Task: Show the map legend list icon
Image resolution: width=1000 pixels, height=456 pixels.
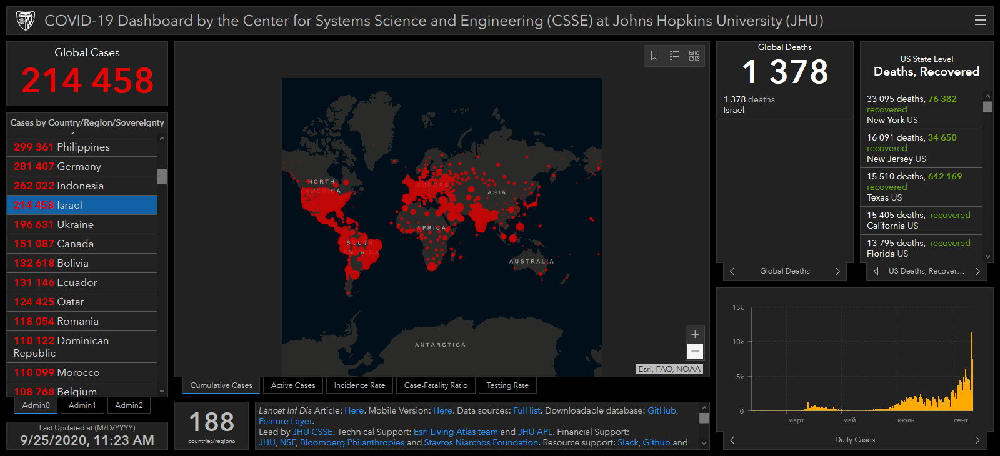Action: point(674,56)
